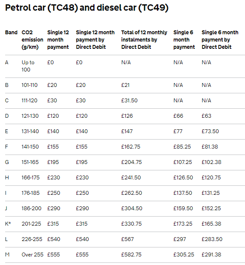
Task: Select the Single 12 month payment header
Action: click(x=58, y=39)
